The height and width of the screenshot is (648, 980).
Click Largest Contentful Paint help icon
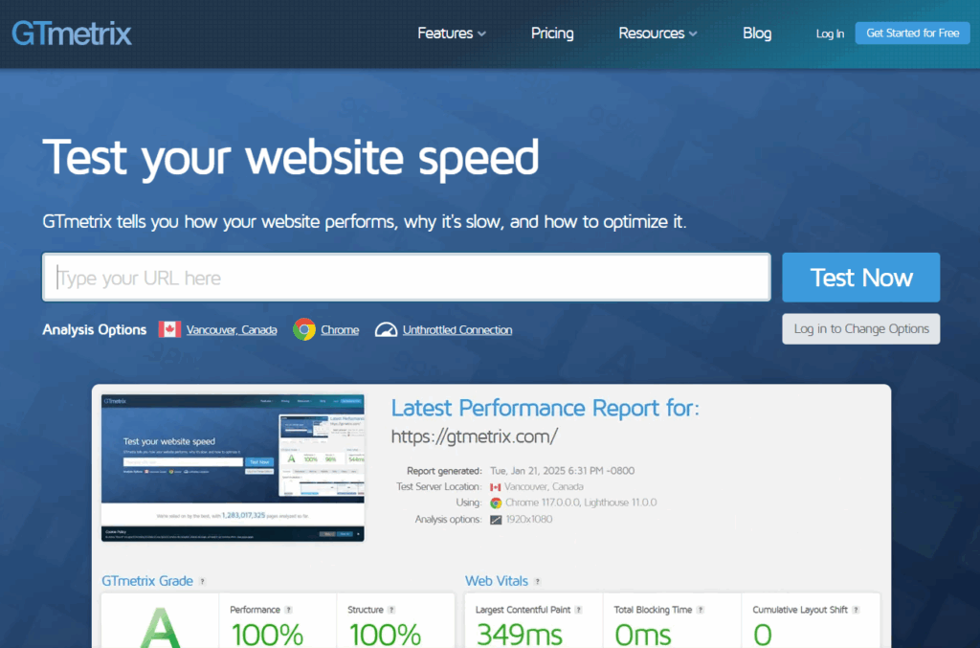point(578,610)
